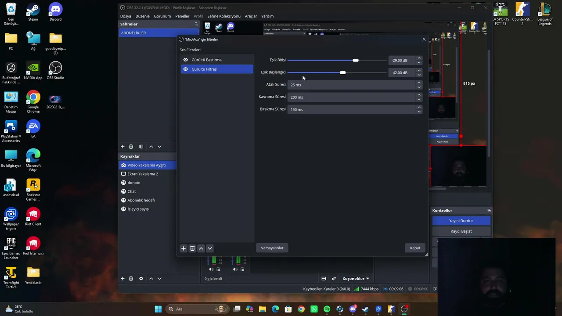Decrease Eşik Başlangıcı with the down arrow
The image size is (562, 316).
tap(419, 75)
